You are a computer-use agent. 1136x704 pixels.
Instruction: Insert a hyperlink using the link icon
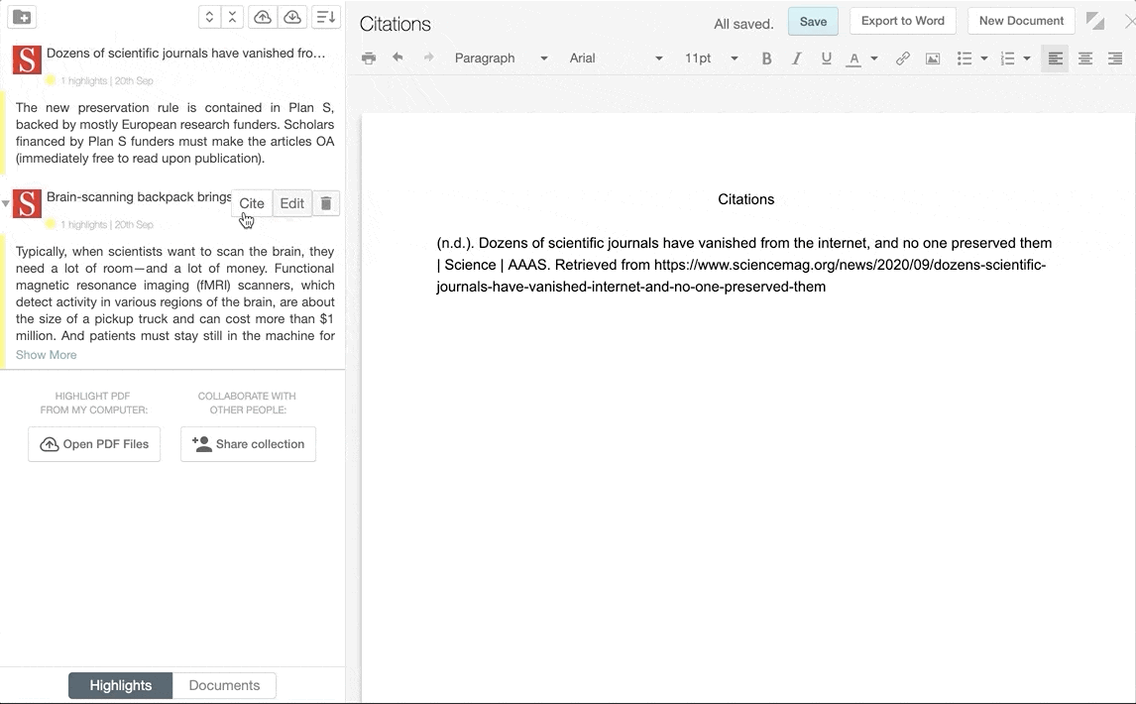click(903, 59)
